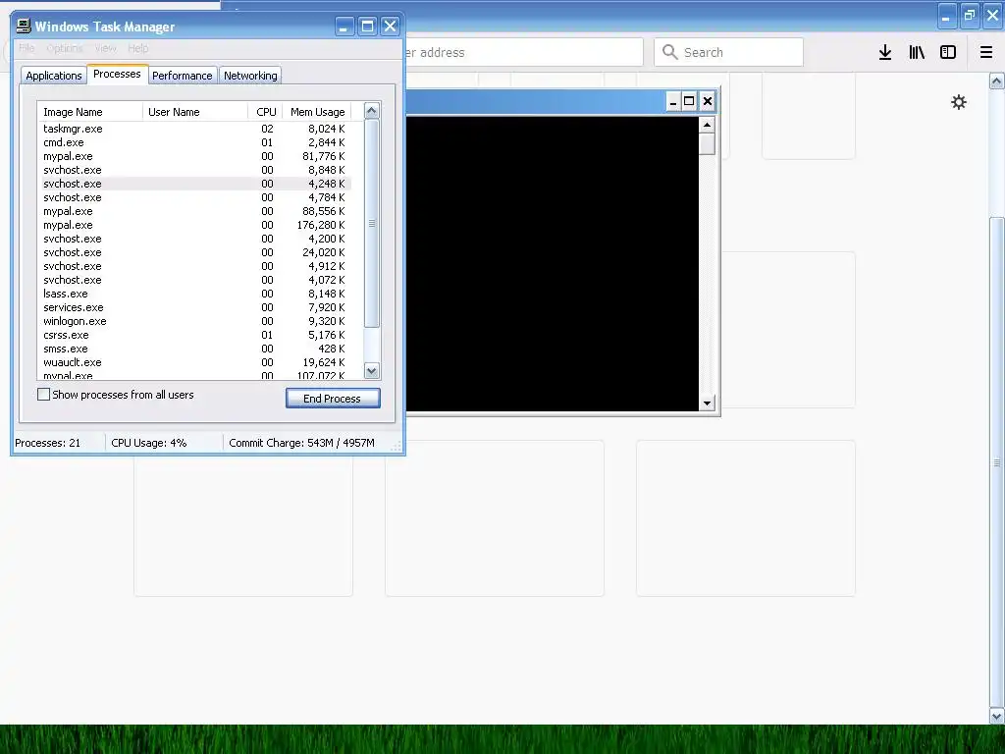Open Task Manager Options menu
Viewport: 1005px width, 754px height.
tap(64, 48)
